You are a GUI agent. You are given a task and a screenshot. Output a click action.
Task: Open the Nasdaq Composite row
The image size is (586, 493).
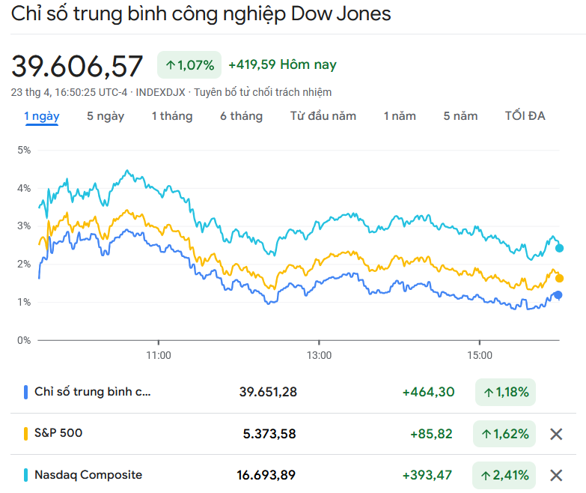pos(88,475)
